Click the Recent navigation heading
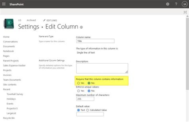189x122 pixels. coord(7,90)
